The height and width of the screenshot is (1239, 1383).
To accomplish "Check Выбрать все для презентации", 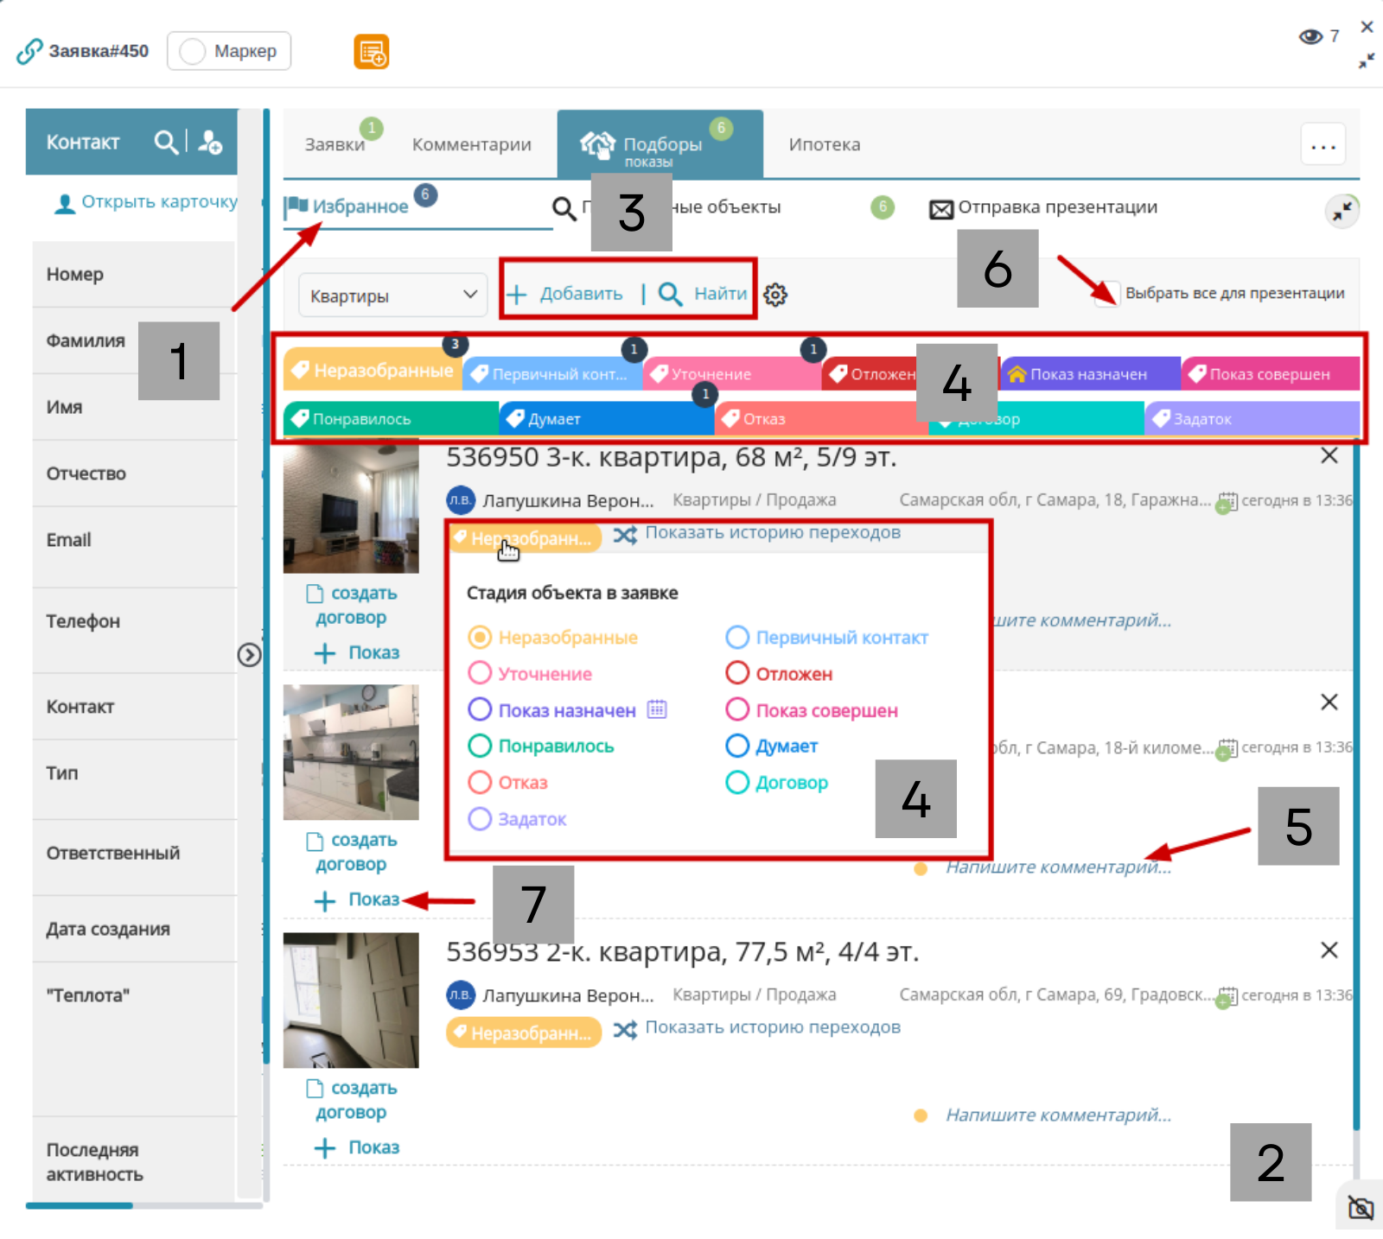I will pyautogui.click(x=1107, y=293).
